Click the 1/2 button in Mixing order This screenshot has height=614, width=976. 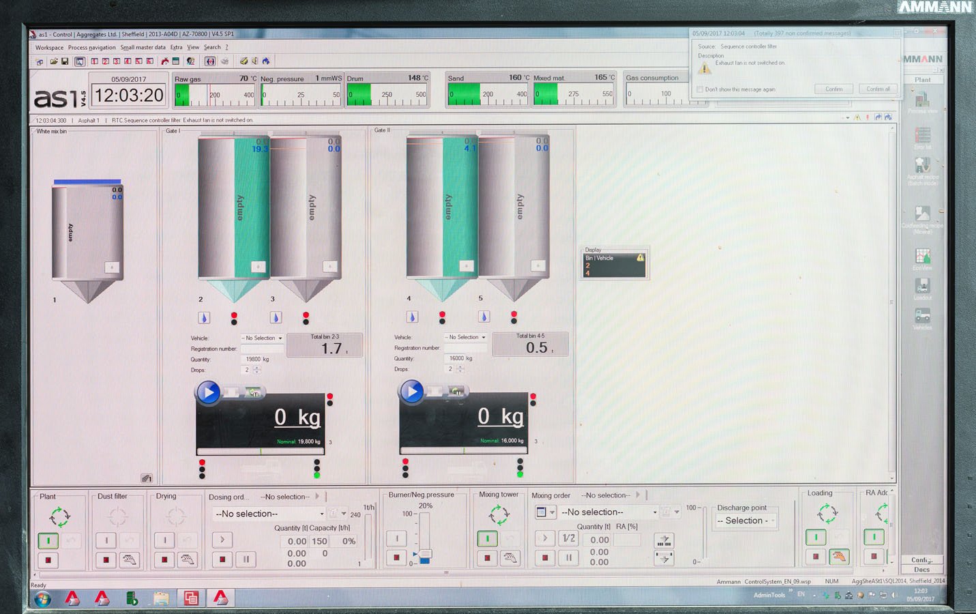(x=569, y=538)
